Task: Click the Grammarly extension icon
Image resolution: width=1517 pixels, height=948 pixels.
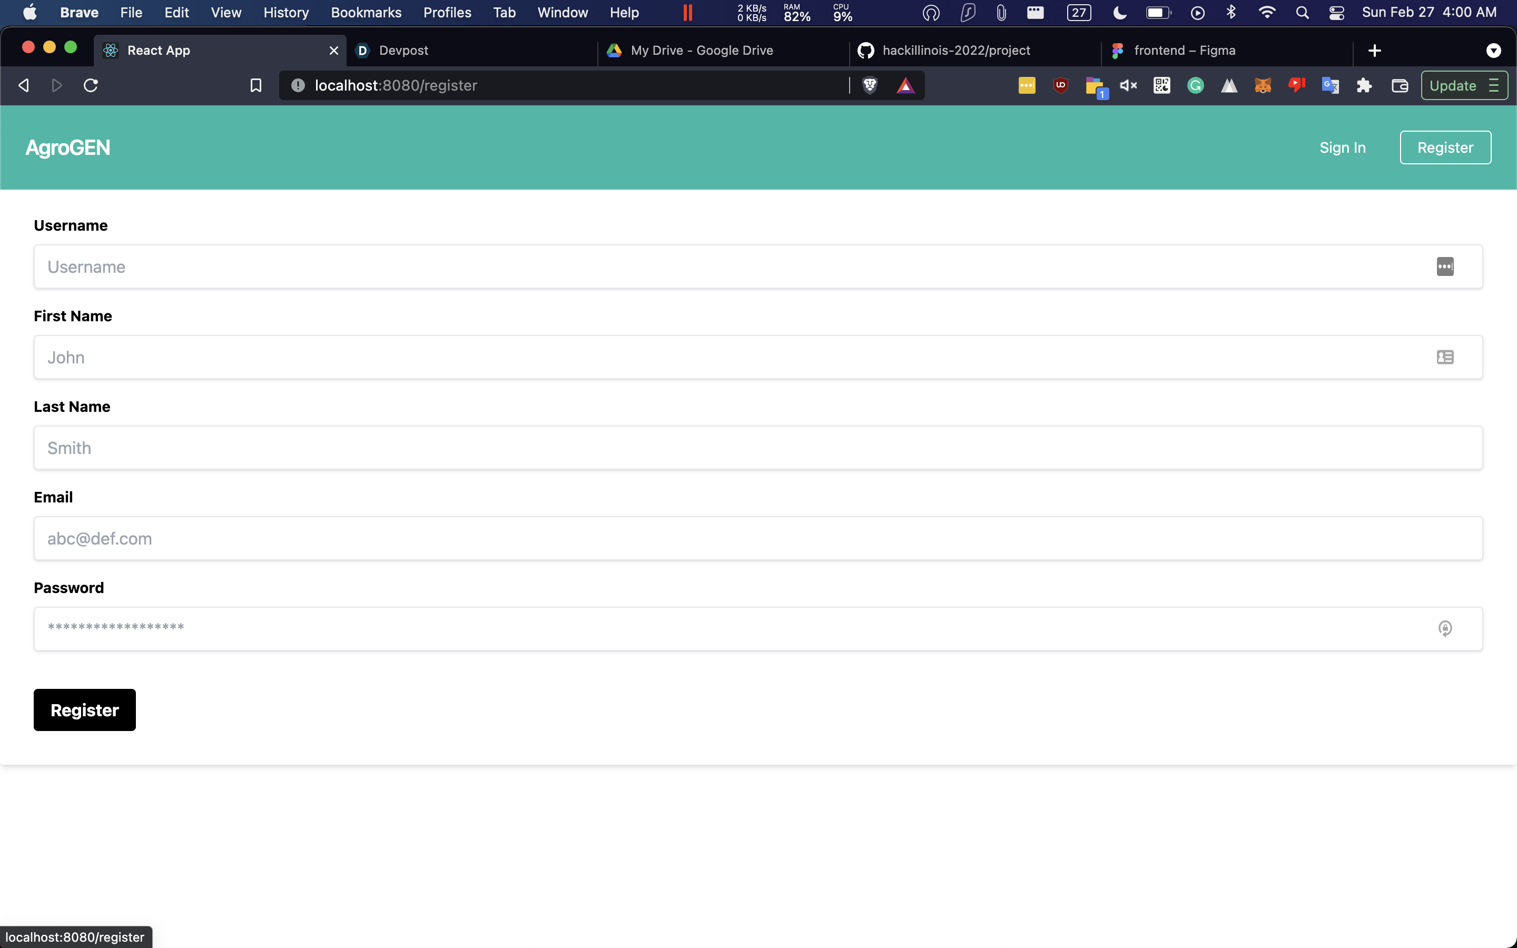Action: (1195, 85)
